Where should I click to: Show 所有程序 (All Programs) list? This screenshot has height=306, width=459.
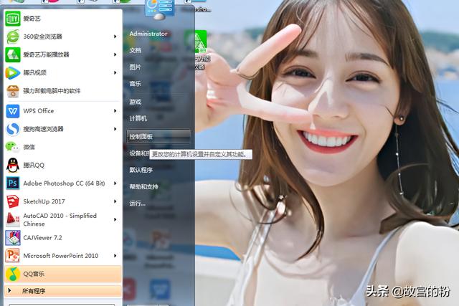(x=34, y=291)
